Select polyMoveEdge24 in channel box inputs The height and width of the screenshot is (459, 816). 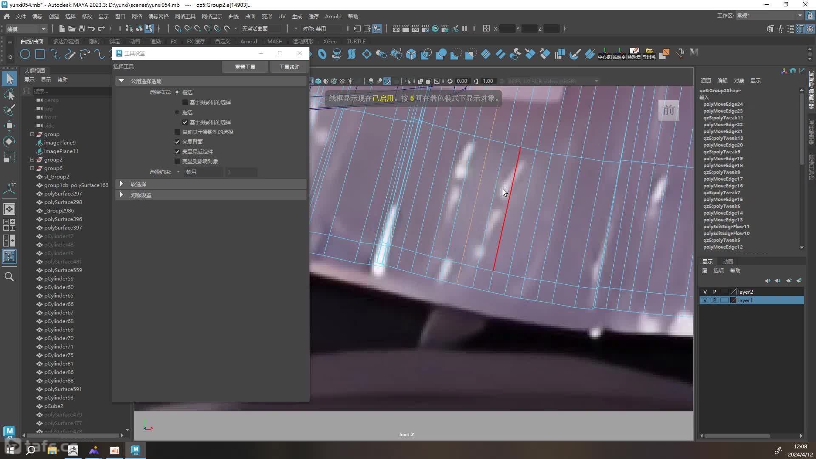point(723,104)
